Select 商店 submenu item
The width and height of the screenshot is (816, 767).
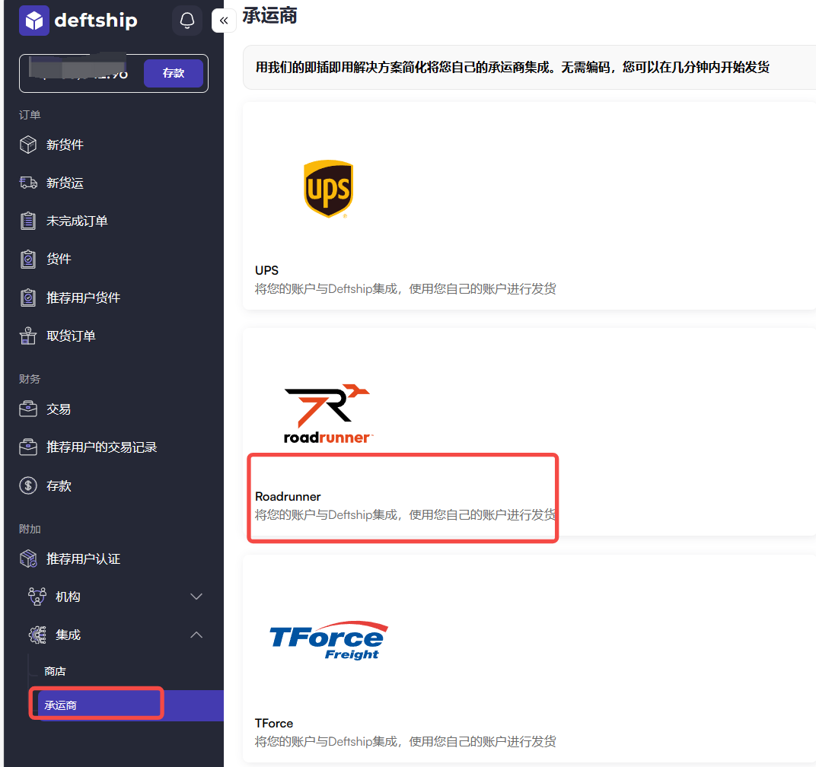pyautogui.click(x=55, y=671)
